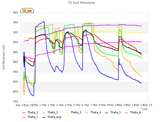The width and height of the screenshot is (163, 122).
Task: Click the 800 y-axis tick label
Action: (16, 91)
